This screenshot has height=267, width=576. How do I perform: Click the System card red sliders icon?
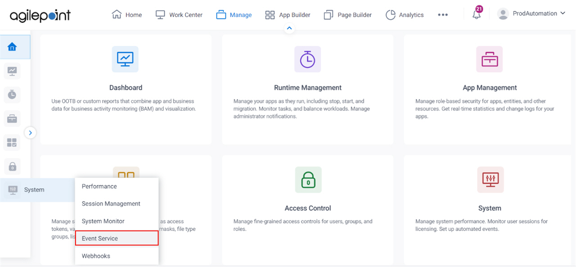click(490, 180)
